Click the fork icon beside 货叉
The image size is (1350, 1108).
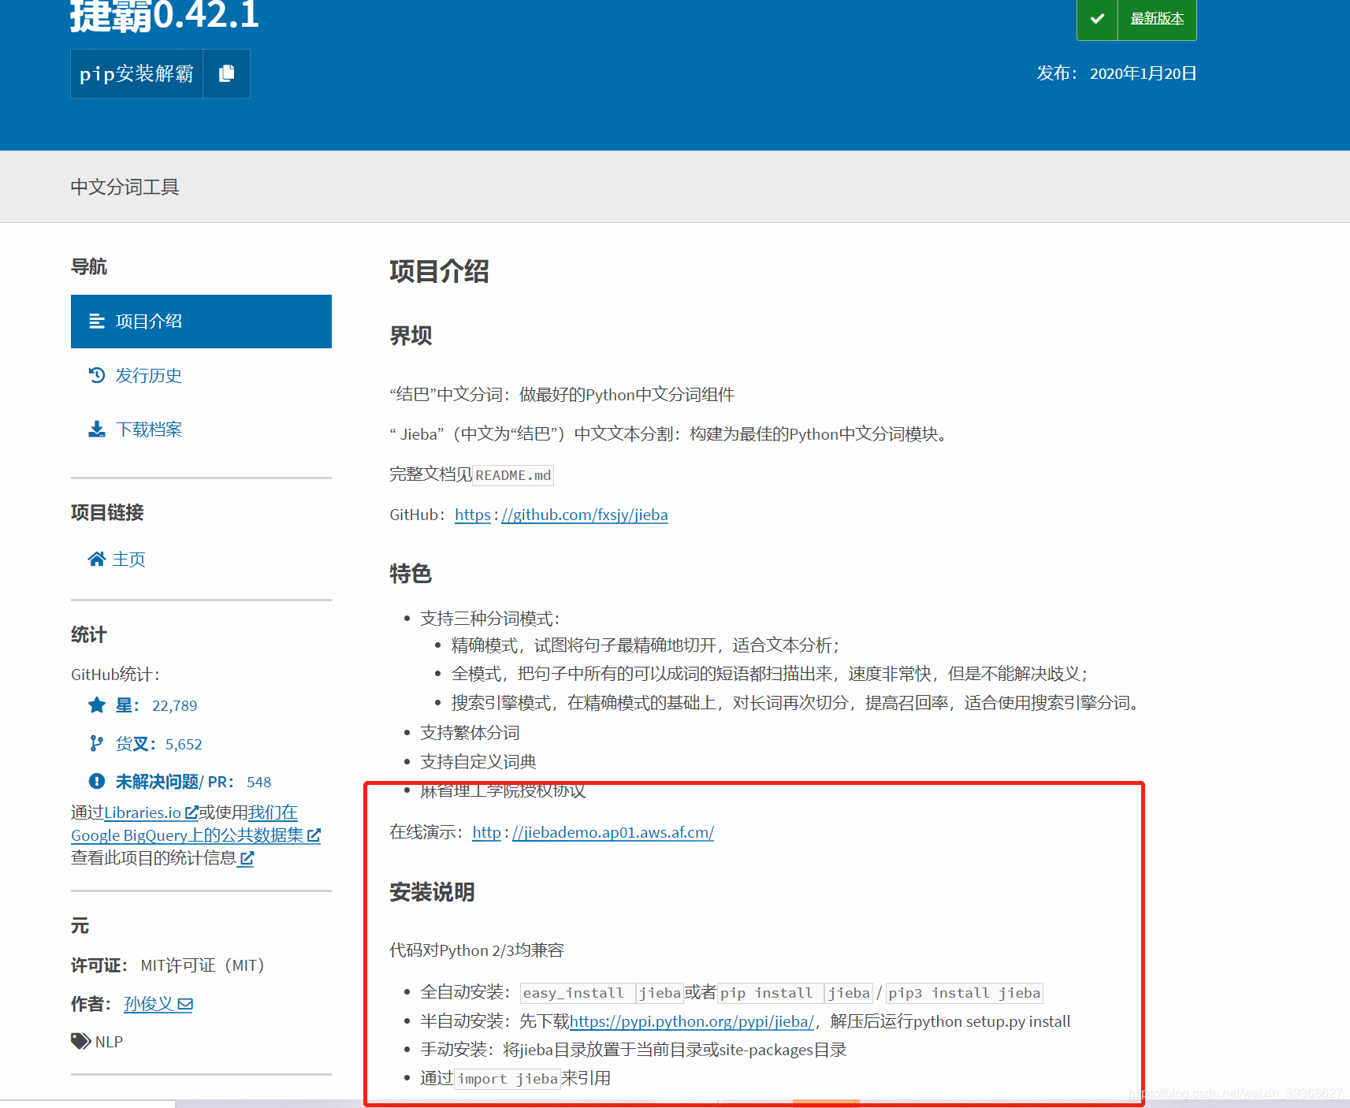click(97, 743)
